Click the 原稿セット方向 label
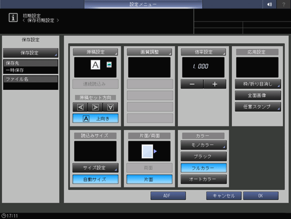Screen dimensions: 291x219 point(95,98)
